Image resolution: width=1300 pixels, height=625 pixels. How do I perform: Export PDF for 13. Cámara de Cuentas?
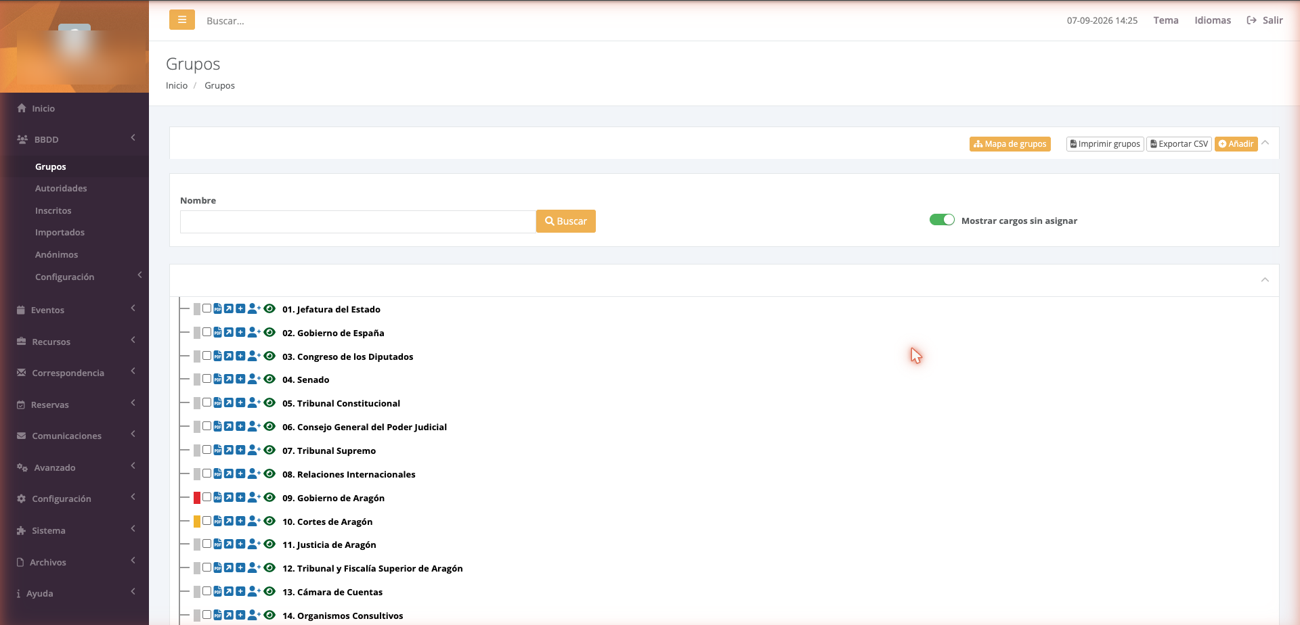pyautogui.click(x=217, y=592)
